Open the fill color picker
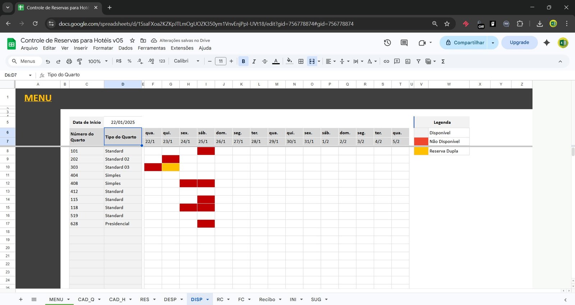This screenshot has height=305, width=575. 289,61
